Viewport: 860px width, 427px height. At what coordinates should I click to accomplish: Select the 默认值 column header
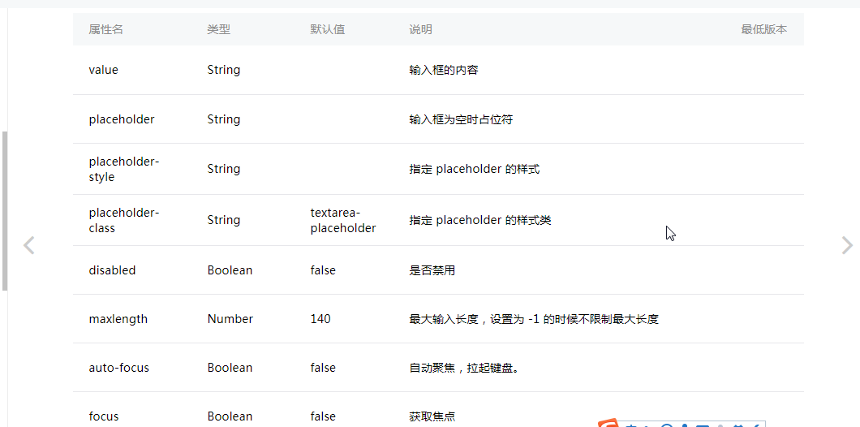pyautogui.click(x=328, y=30)
